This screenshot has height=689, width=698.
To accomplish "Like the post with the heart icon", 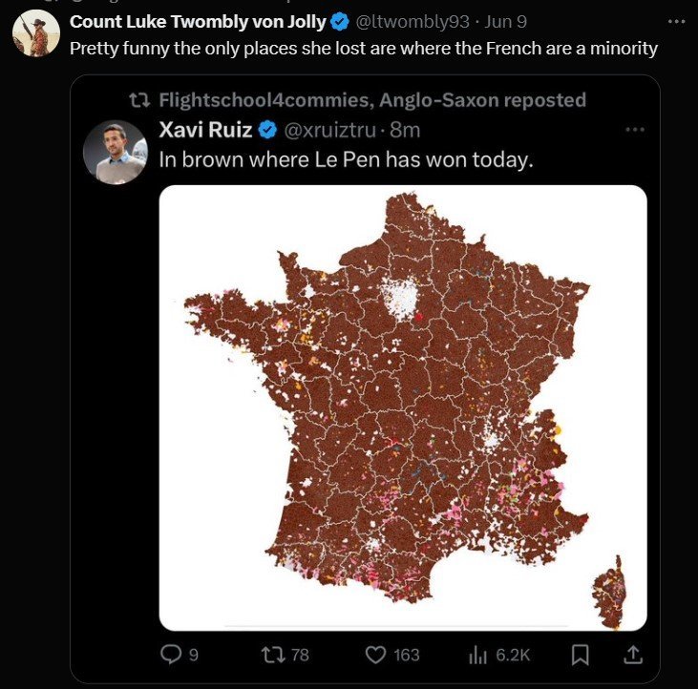I will (x=375, y=655).
